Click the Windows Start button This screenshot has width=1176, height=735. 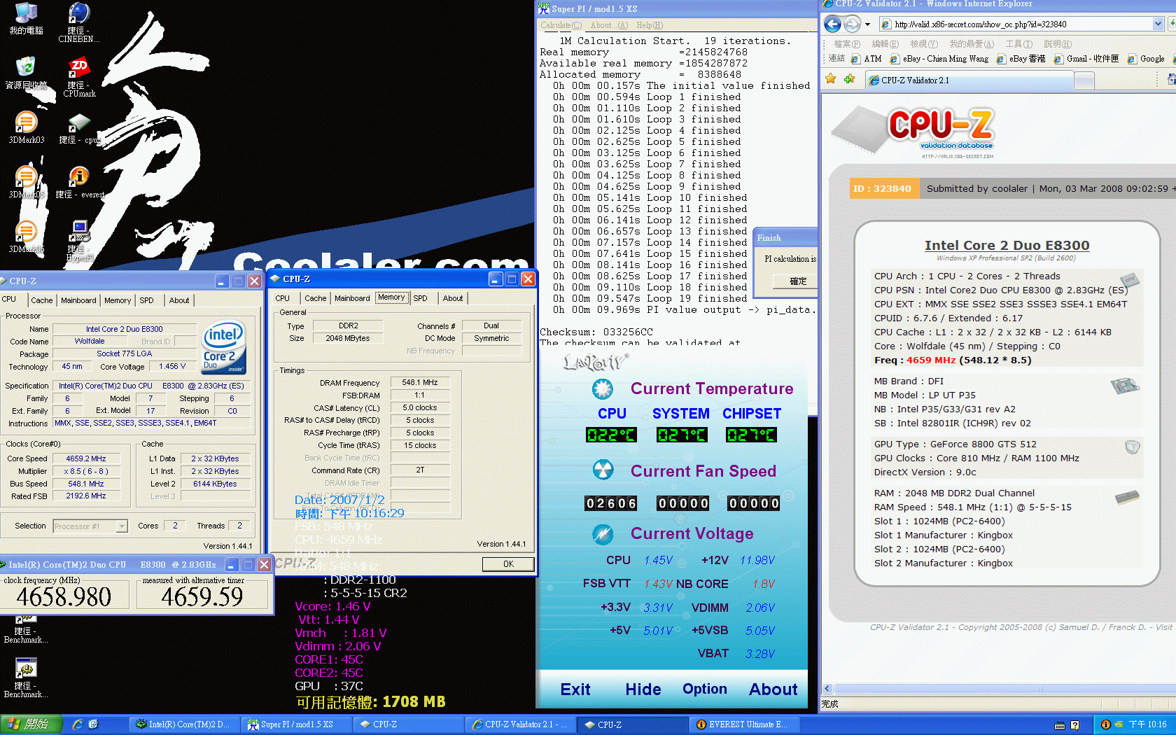click(31, 724)
